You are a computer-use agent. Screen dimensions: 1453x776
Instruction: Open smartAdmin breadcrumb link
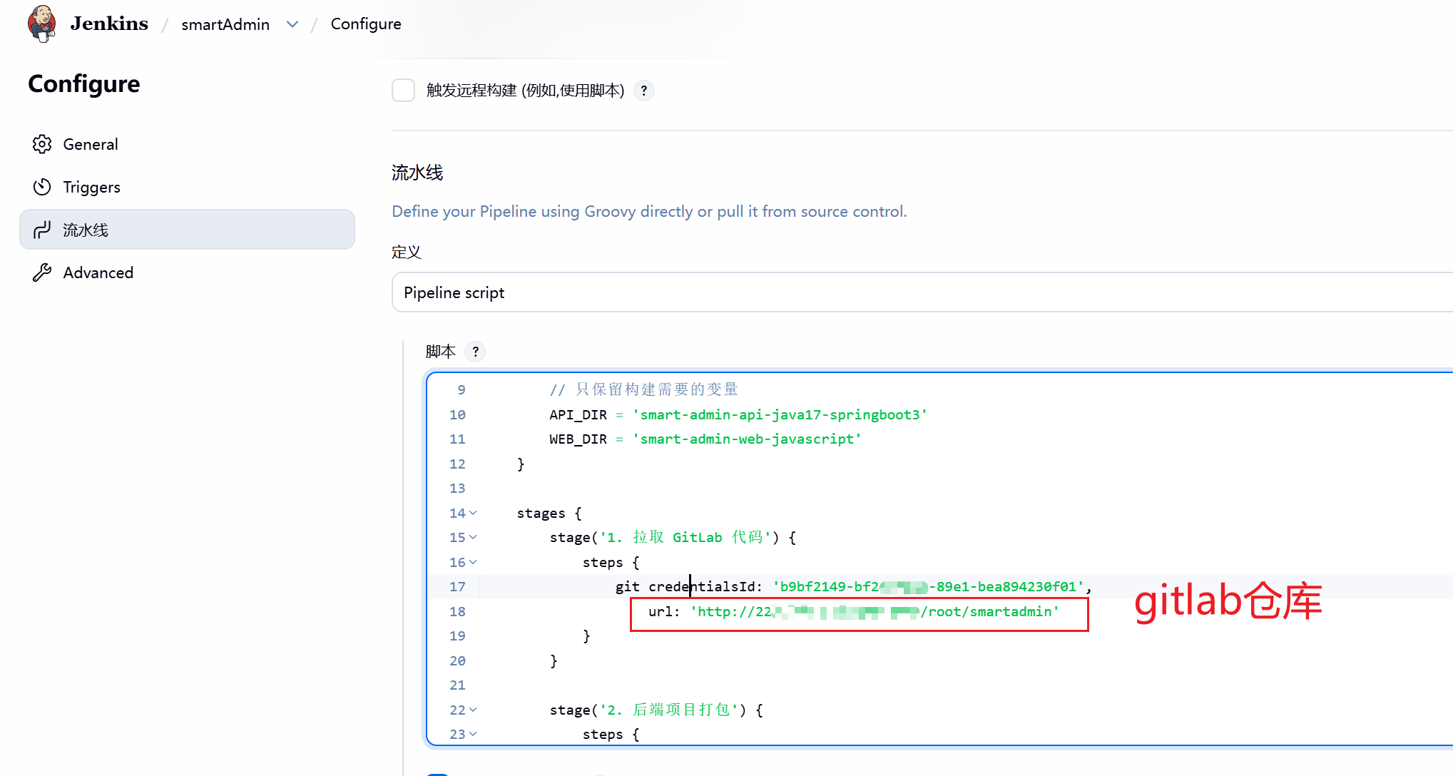tap(225, 24)
